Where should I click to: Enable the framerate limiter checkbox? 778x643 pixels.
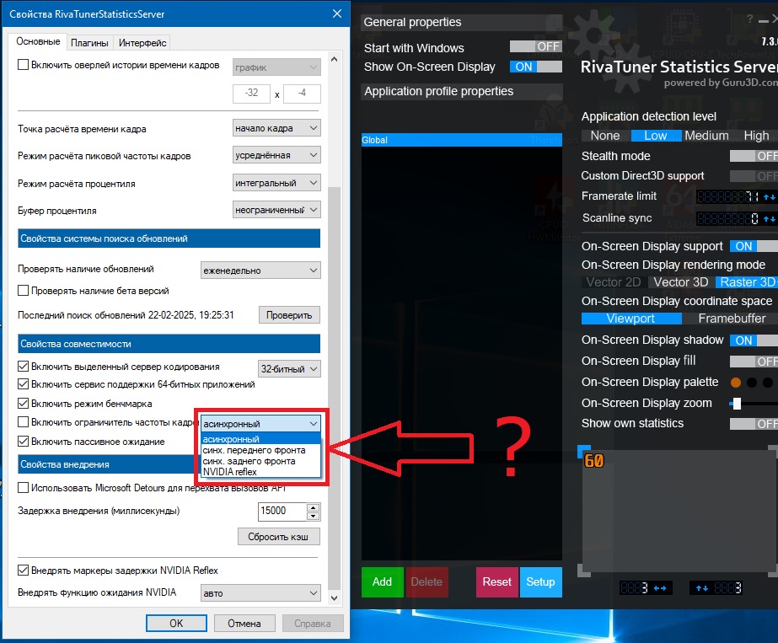coord(23,422)
